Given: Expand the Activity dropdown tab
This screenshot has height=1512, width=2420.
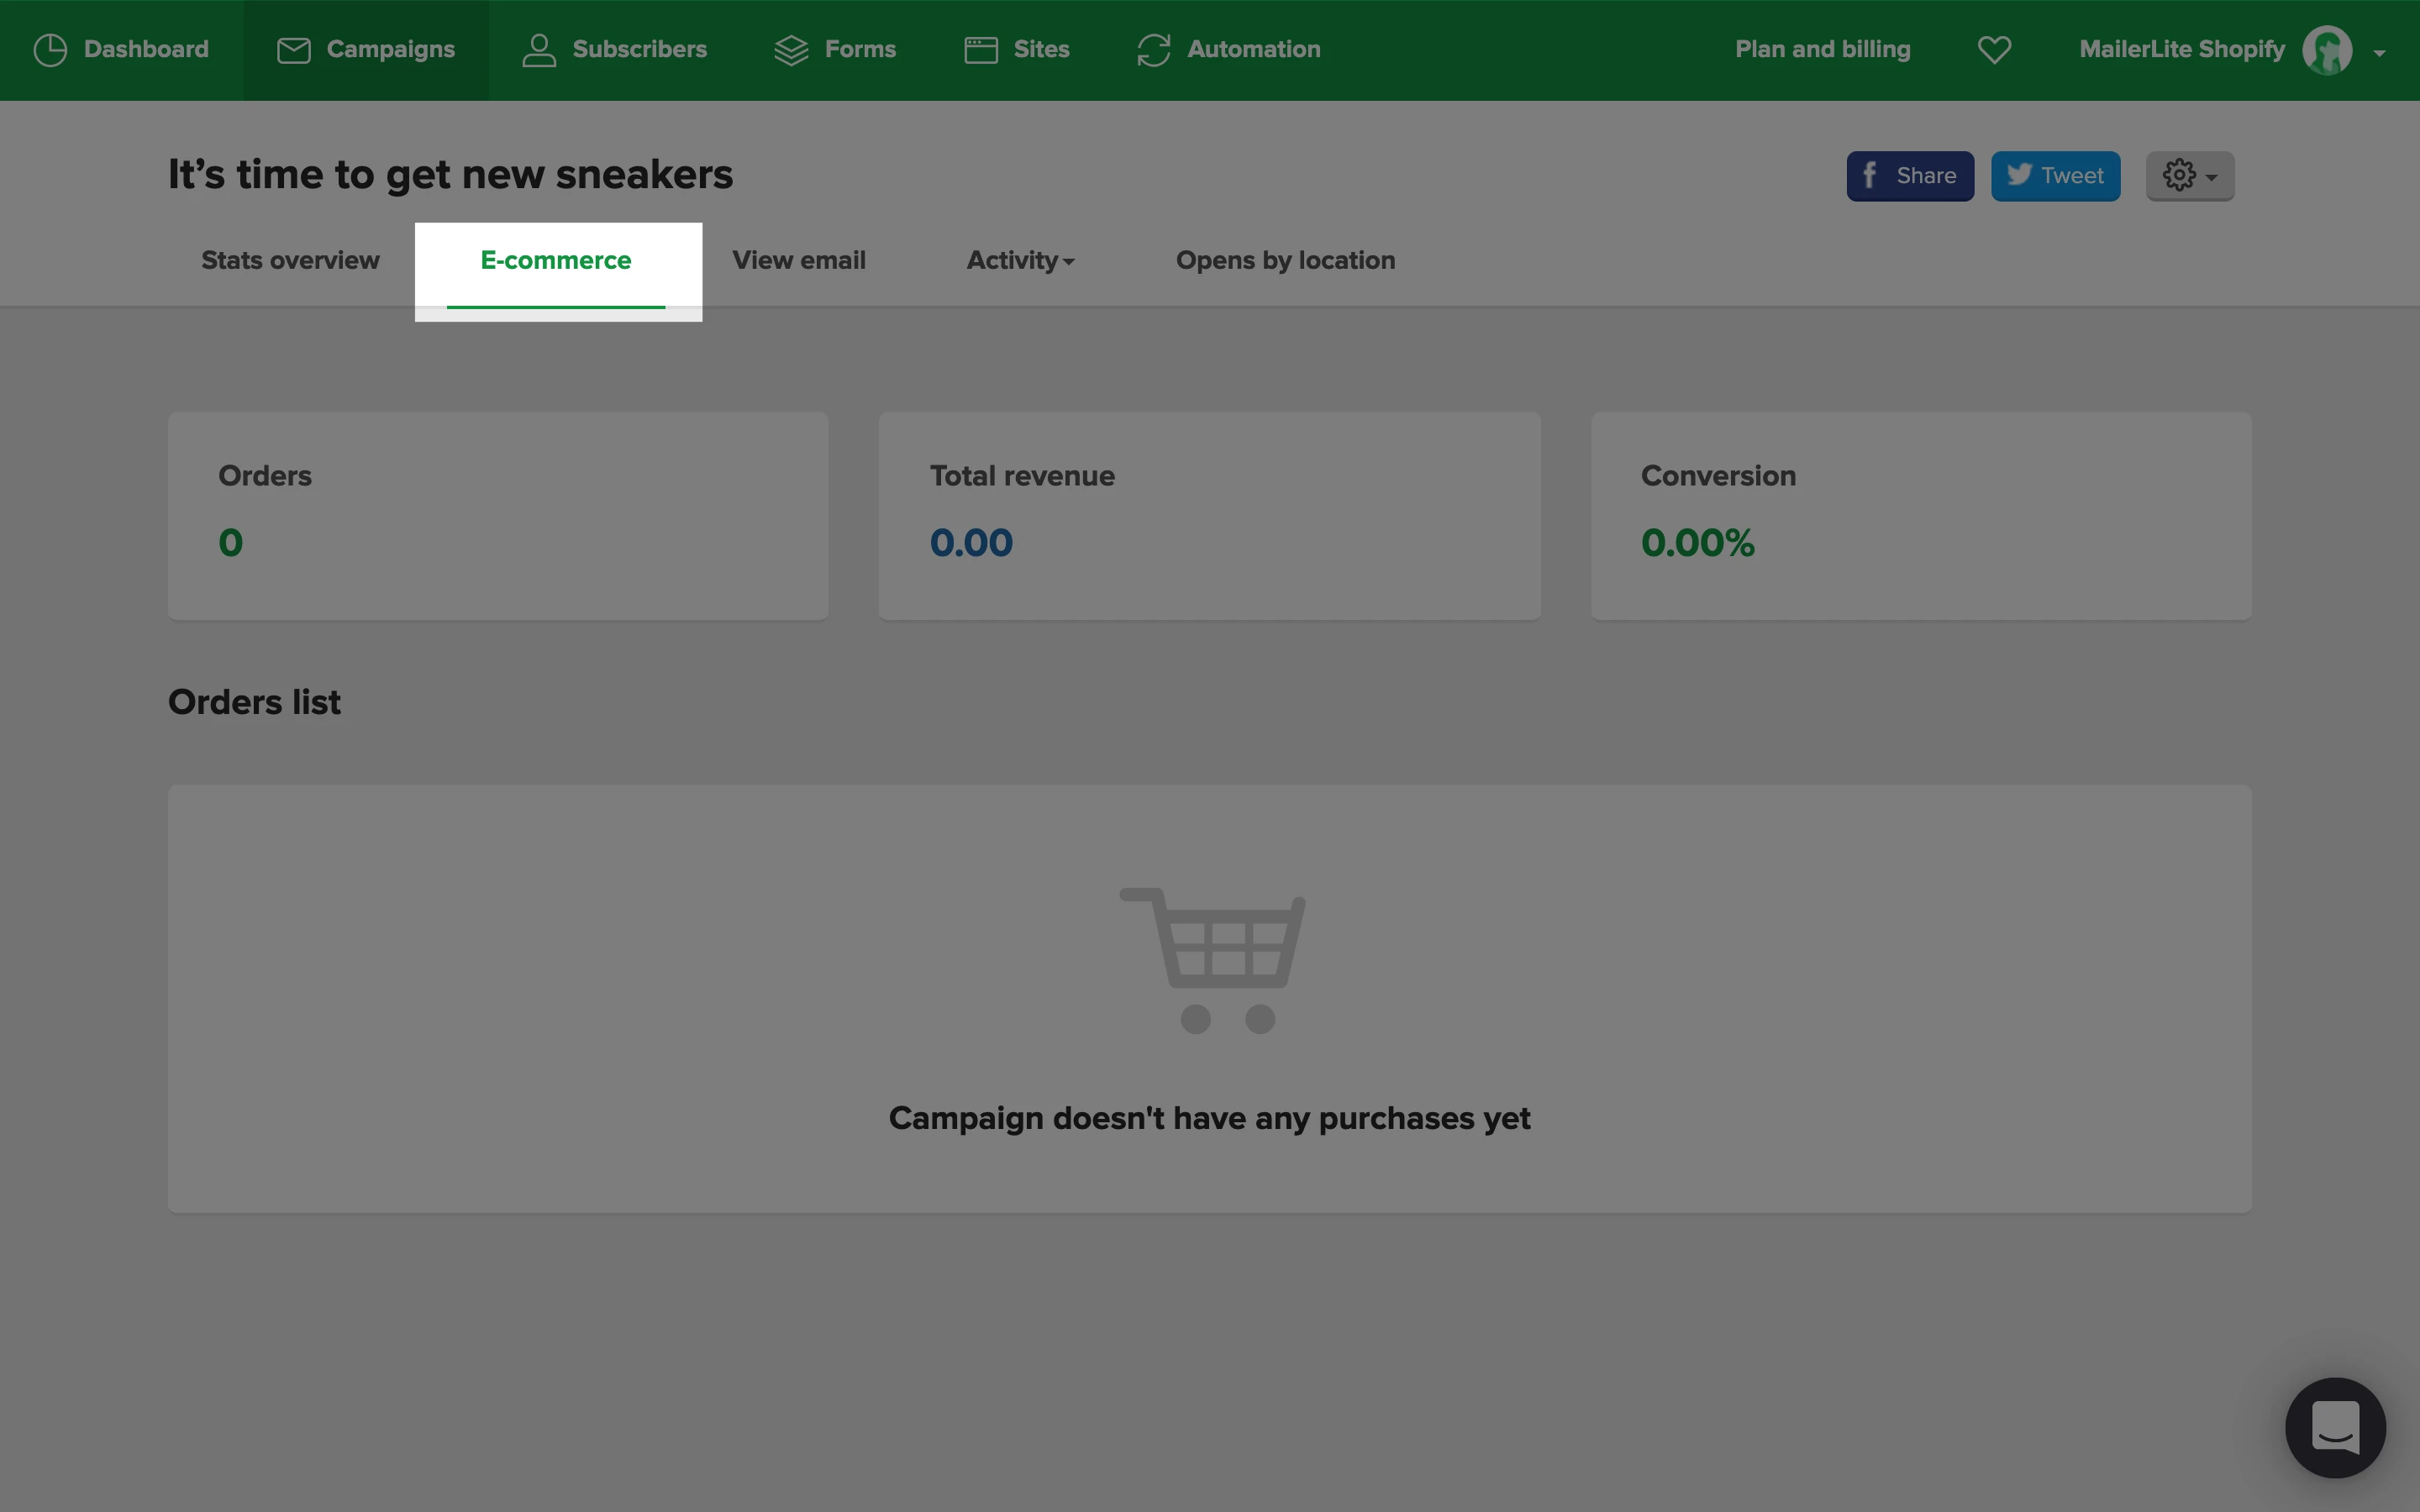Looking at the screenshot, I should pos(1020,261).
